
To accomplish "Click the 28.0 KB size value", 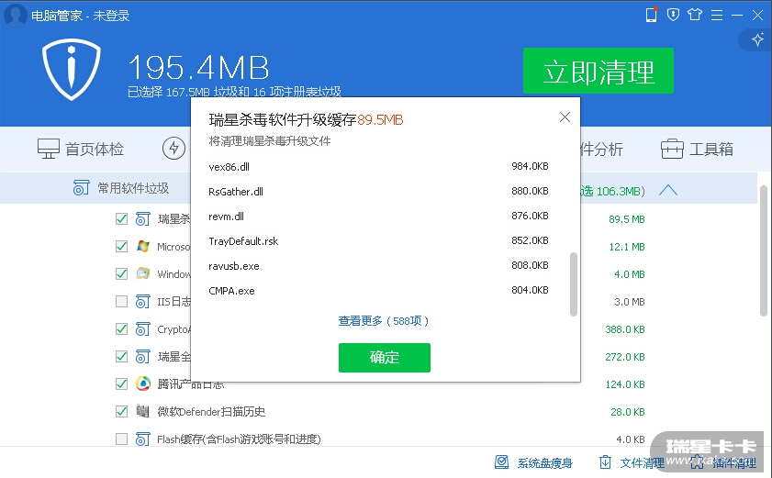I will 627,412.
